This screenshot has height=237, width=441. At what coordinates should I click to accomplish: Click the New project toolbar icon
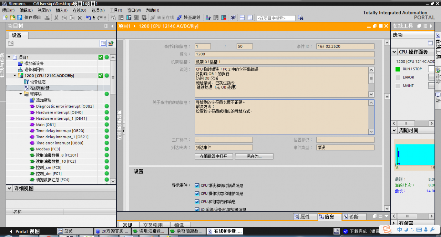[x=5, y=18]
